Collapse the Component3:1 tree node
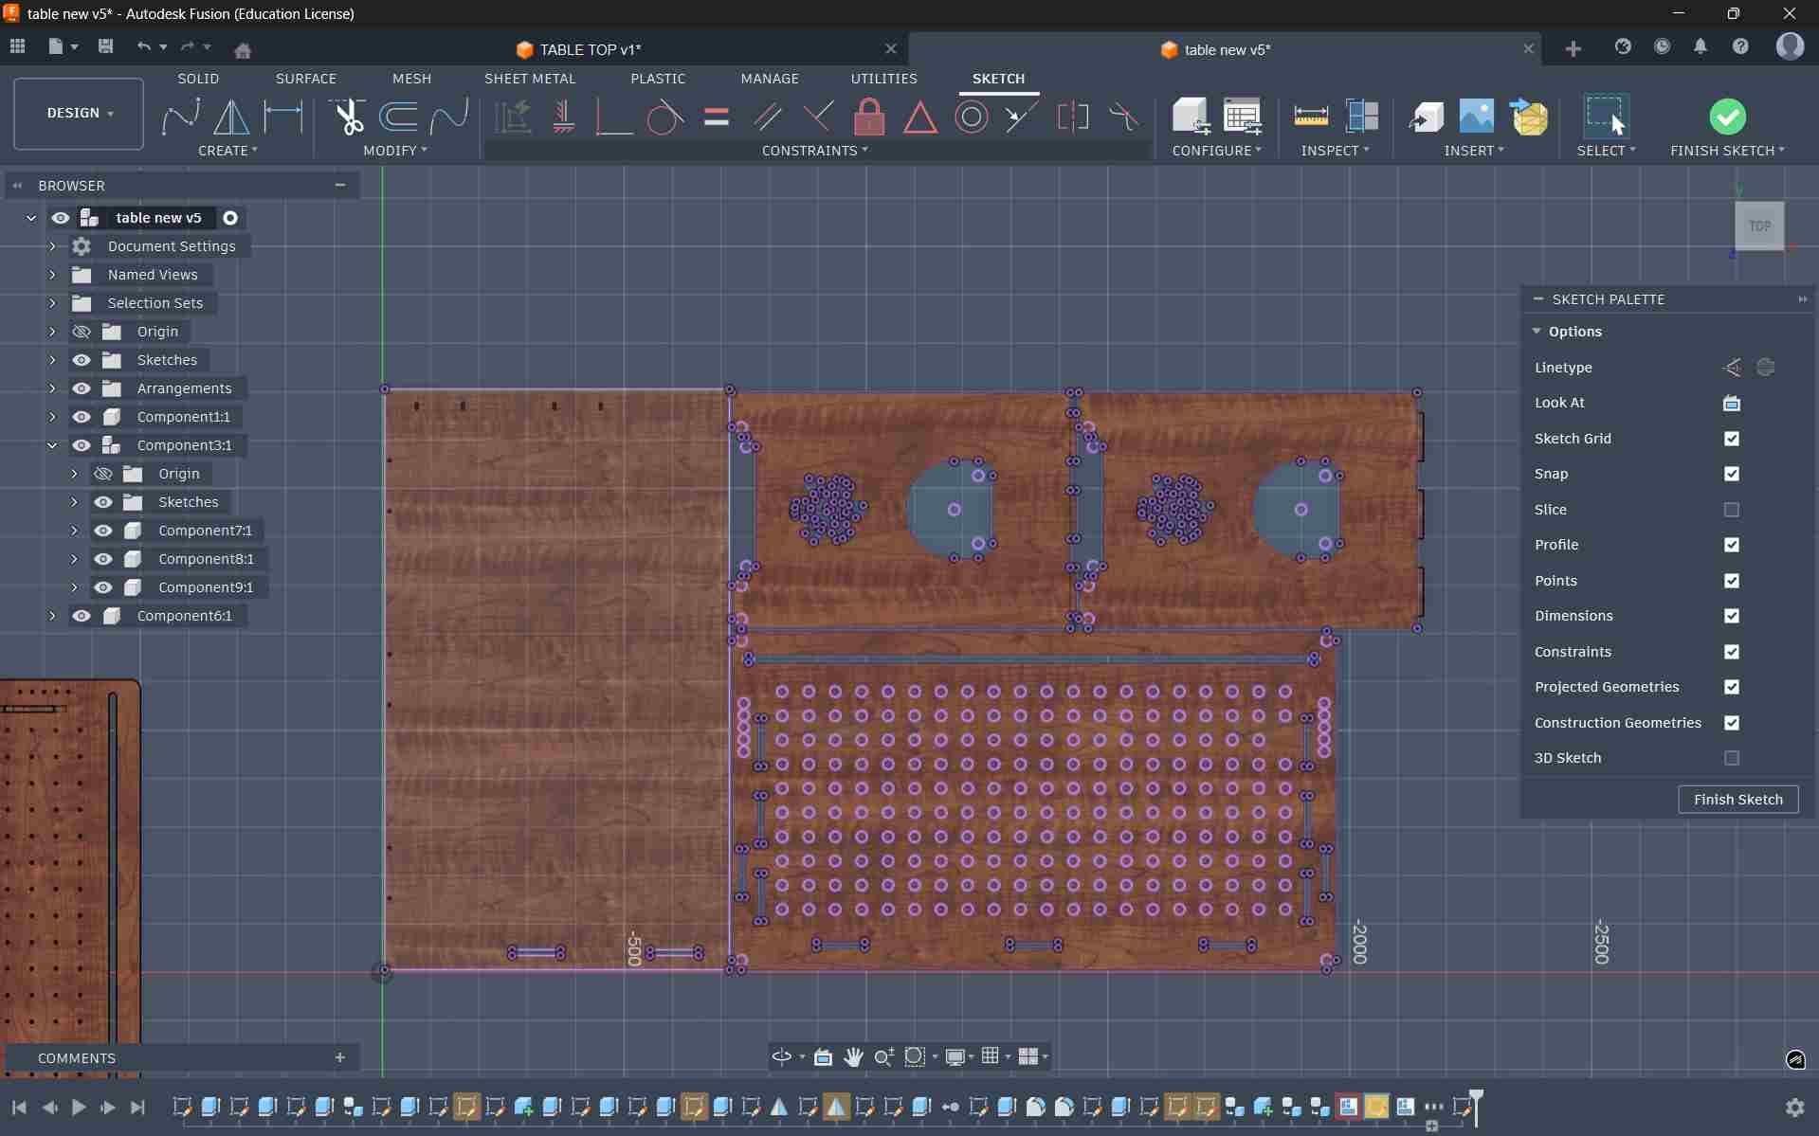This screenshot has height=1136, width=1819. [52, 445]
